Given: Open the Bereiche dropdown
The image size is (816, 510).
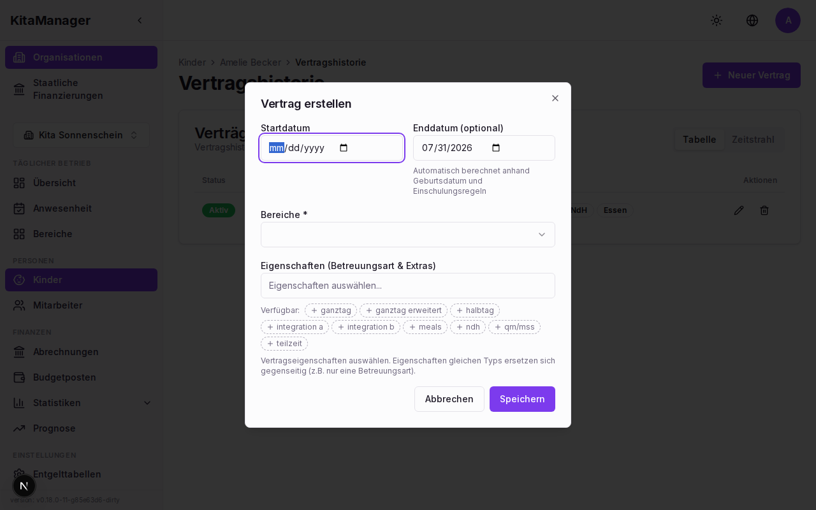Looking at the screenshot, I should (408, 235).
